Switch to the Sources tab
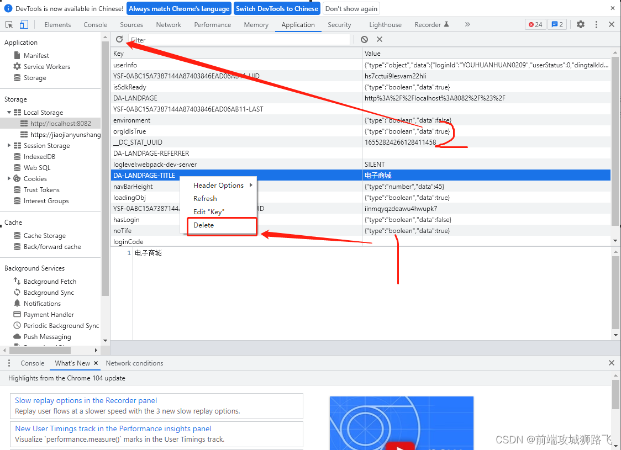The image size is (621, 450). 131,24
